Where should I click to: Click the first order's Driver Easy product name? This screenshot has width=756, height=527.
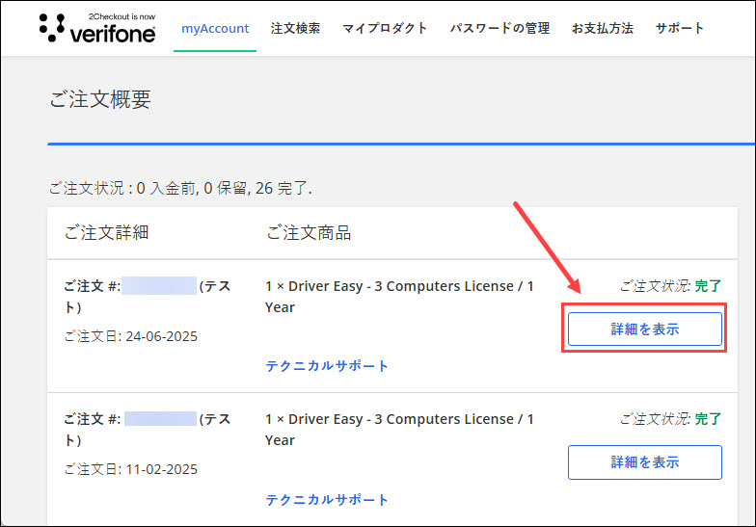(399, 297)
